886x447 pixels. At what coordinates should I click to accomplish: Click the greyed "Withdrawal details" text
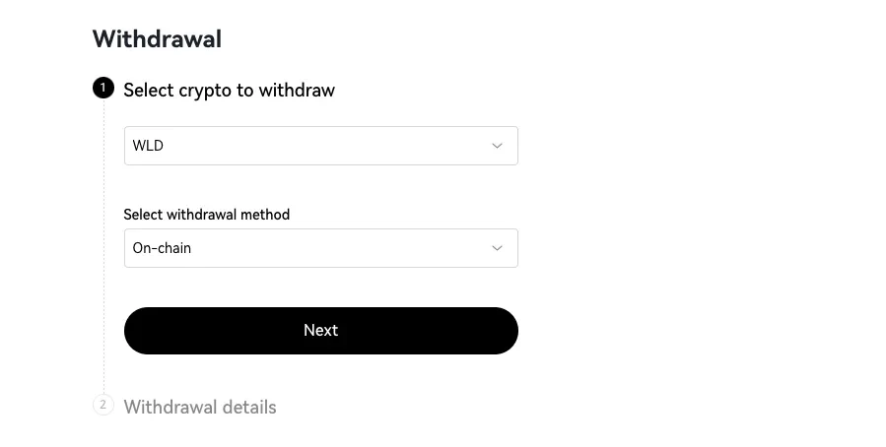pos(200,407)
